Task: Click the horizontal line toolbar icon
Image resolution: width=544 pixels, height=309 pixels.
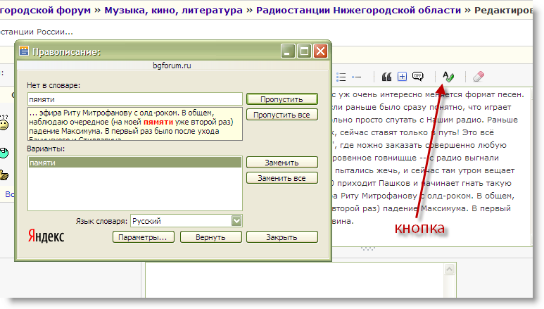Action: [x=357, y=76]
